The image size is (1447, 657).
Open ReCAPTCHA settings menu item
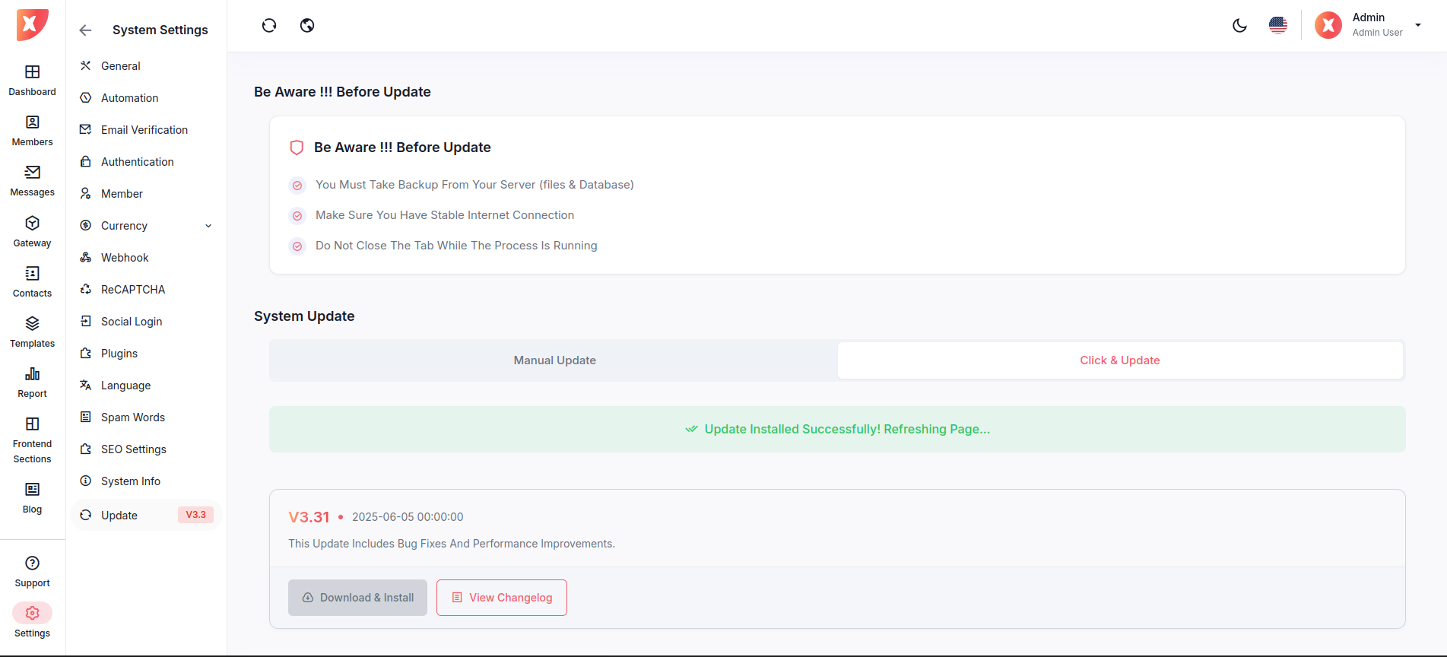[x=132, y=290]
